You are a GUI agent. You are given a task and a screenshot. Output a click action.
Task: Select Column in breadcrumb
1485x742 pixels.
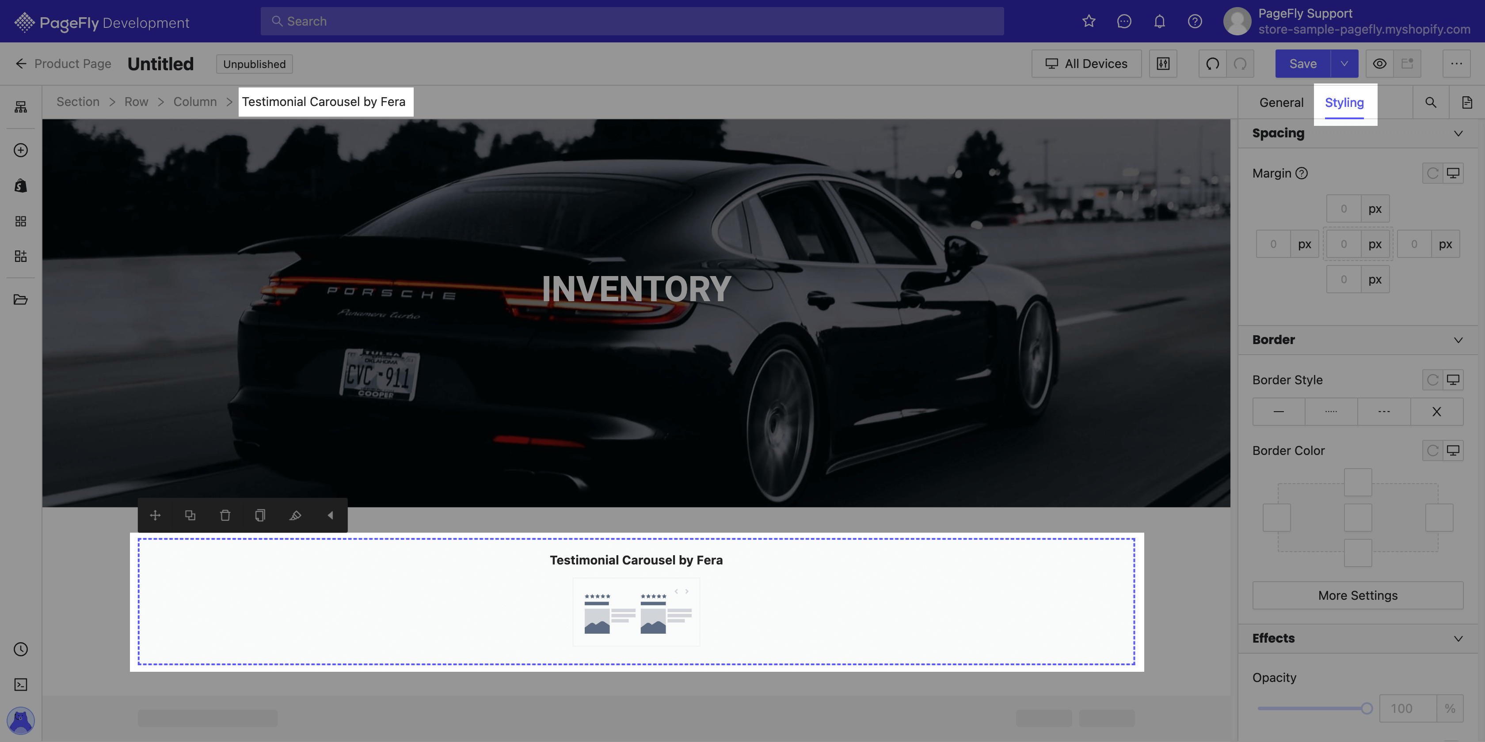click(195, 102)
